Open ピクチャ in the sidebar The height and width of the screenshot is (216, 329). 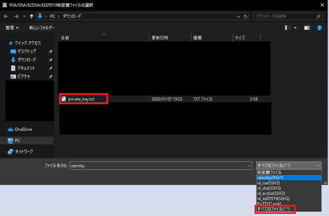click(x=20, y=77)
